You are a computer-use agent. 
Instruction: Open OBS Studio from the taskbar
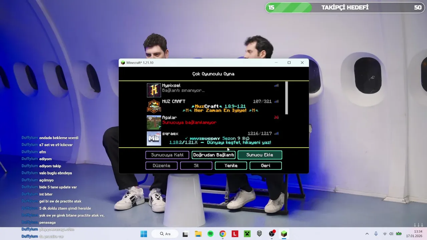(272, 234)
